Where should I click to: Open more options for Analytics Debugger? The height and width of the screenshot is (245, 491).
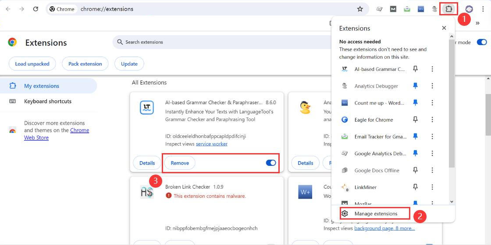click(432, 86)
